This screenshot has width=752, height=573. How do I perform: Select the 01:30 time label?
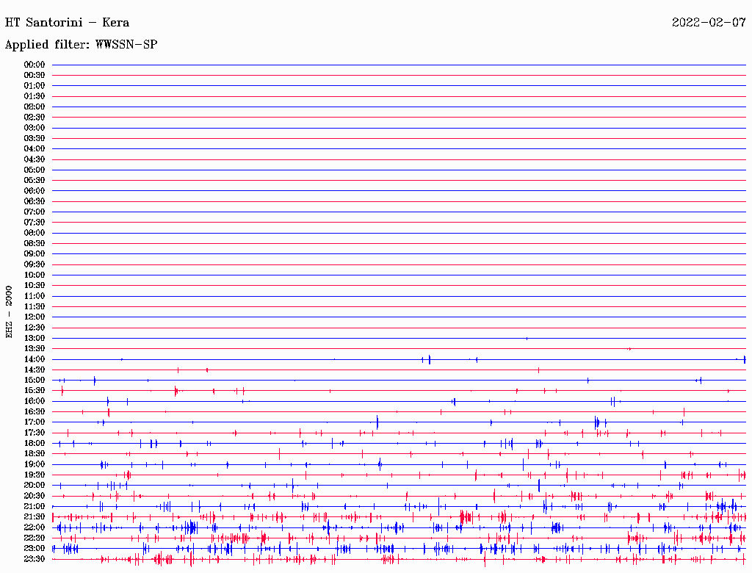pyautogui.click(x=34, y=96)
